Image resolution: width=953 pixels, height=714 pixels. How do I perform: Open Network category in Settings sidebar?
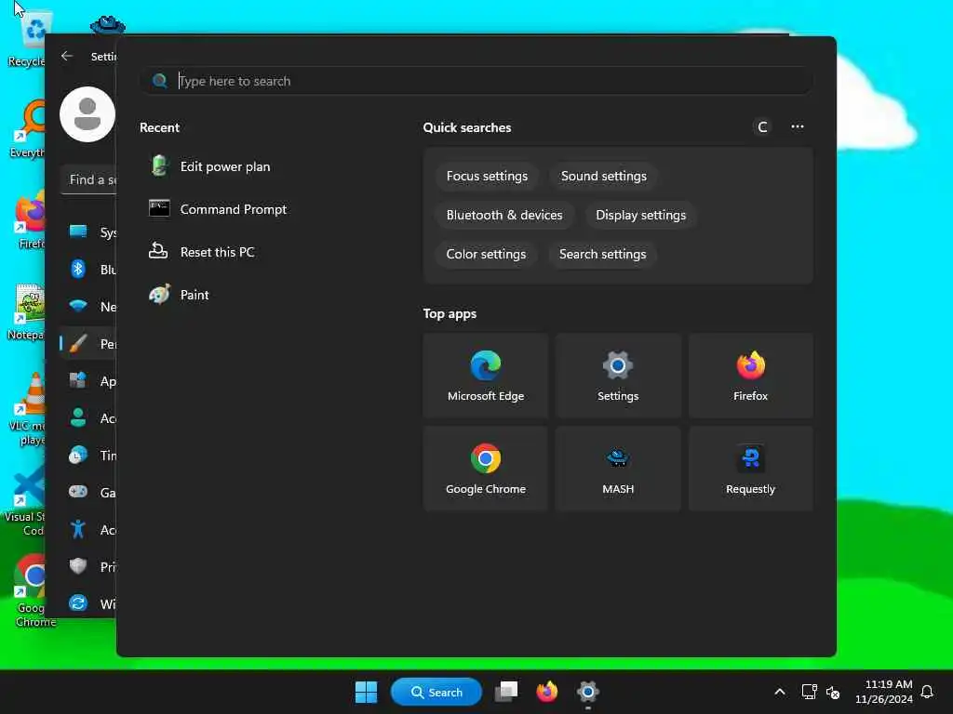pos(88,306)
